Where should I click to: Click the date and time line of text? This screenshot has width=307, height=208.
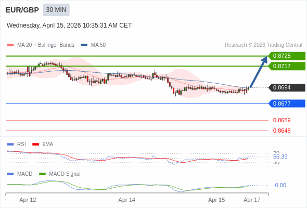69,25
